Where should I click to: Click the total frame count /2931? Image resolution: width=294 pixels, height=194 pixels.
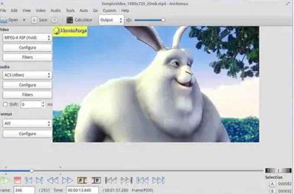[x=44, y=190]
